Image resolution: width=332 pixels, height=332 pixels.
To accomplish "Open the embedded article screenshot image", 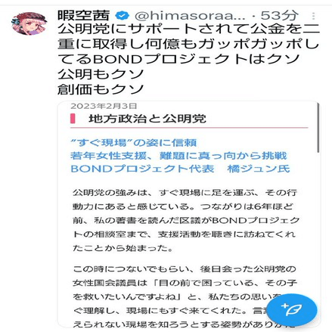I will (189, 214).
